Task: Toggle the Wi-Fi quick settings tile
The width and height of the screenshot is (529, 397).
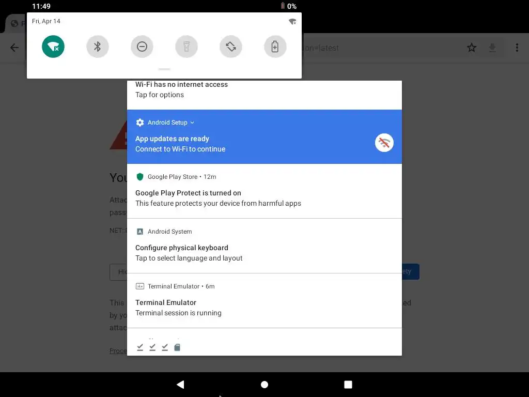Action: tap(53, 47)
